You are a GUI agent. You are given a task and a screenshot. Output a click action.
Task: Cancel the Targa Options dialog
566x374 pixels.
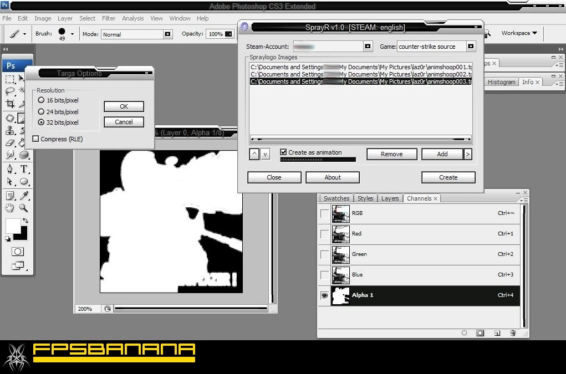[x=124, y=122]
